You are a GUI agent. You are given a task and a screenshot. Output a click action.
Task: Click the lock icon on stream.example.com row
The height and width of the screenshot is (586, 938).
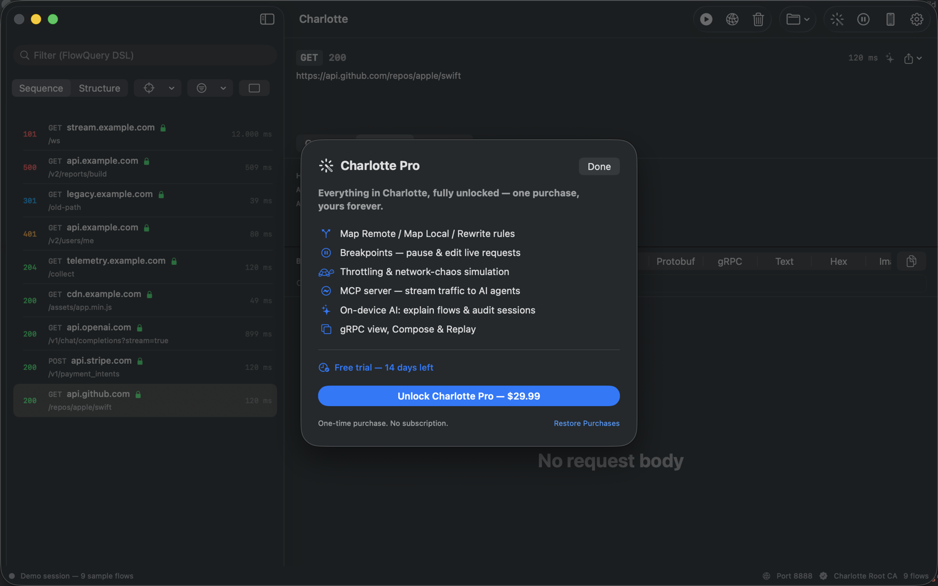coord(163,128)
